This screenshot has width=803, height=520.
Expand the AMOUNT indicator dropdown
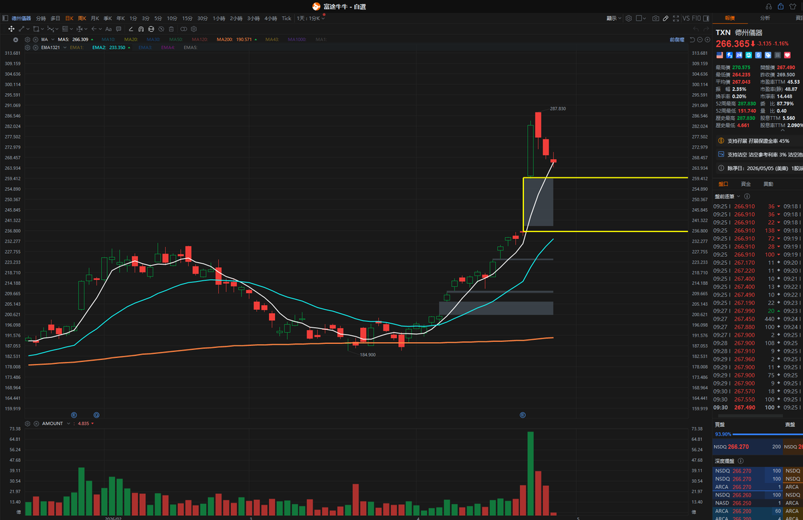(x=68, y=423)
